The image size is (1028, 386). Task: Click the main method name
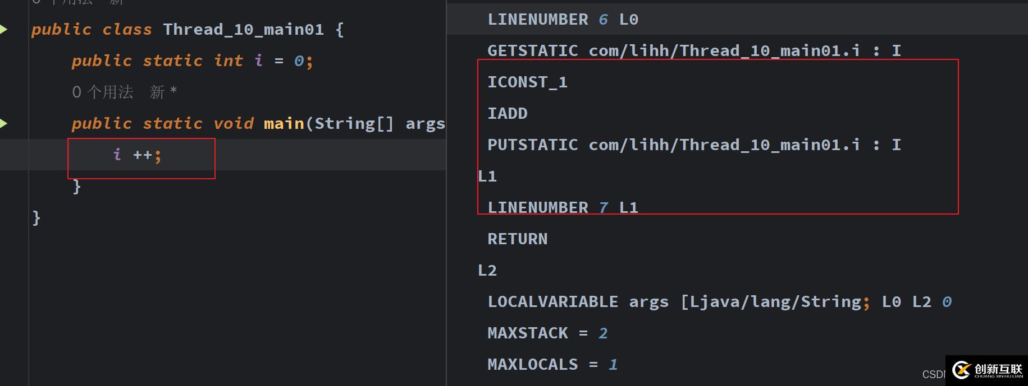[284, 123]
